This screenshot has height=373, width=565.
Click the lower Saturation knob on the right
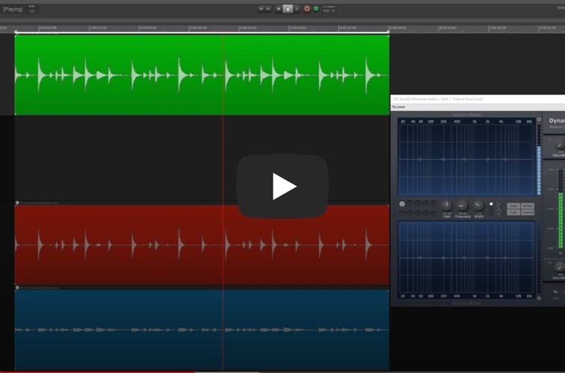coord(558,266)
